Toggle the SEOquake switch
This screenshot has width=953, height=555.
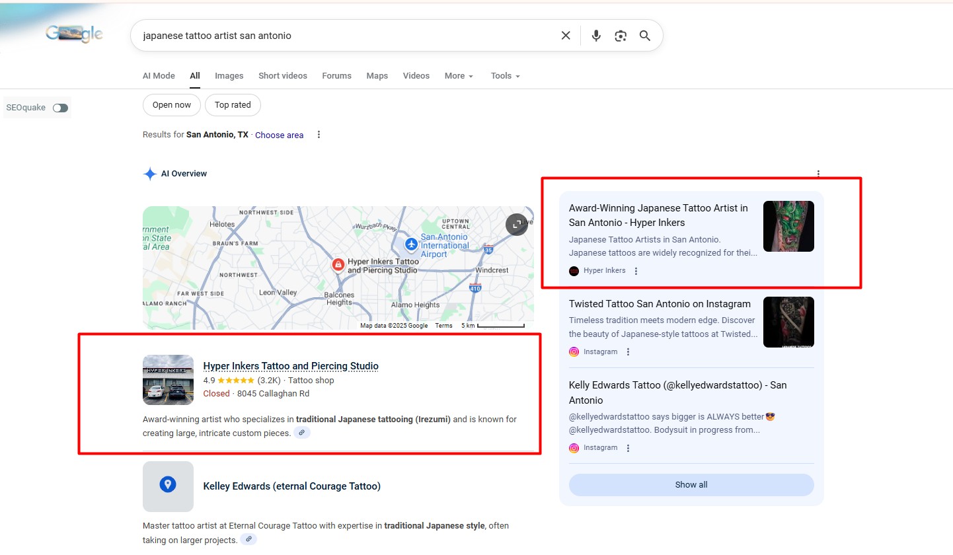[x=60, y=108]
